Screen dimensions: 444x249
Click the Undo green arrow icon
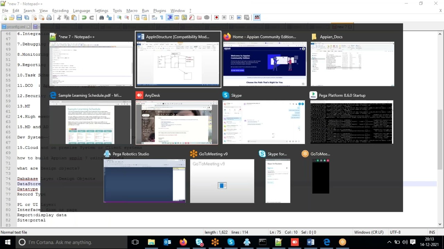[x=84, y=18]
